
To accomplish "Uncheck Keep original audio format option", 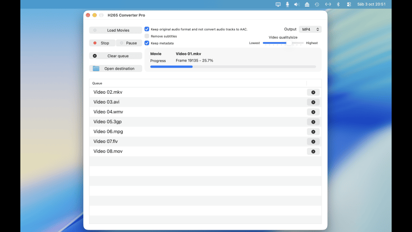I will coord(147,29).
